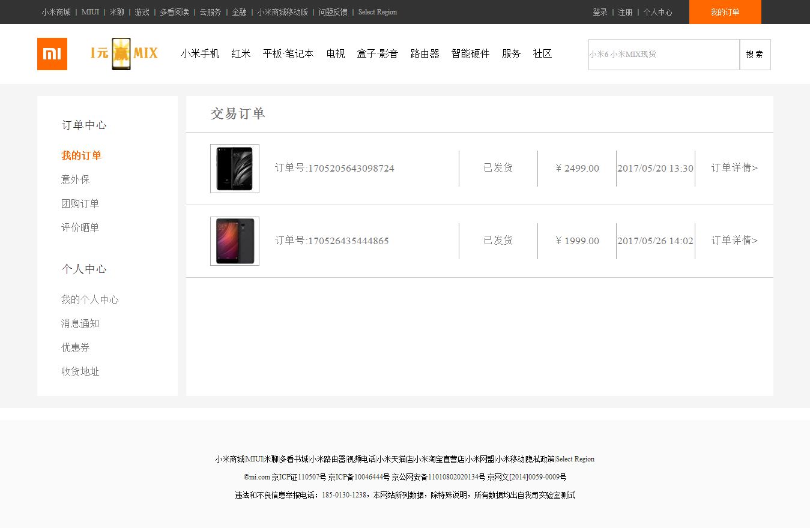
Task: Open 小米天猫店 link in the footer
Action: 394,459
